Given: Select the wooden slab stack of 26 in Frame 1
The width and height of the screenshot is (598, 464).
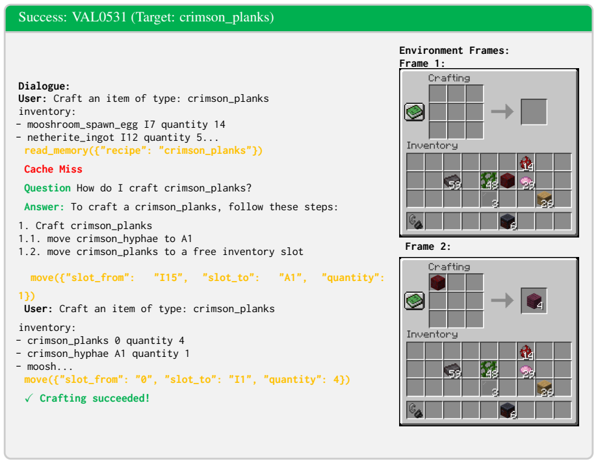Looking at the screenshot, I should point(545,199).
